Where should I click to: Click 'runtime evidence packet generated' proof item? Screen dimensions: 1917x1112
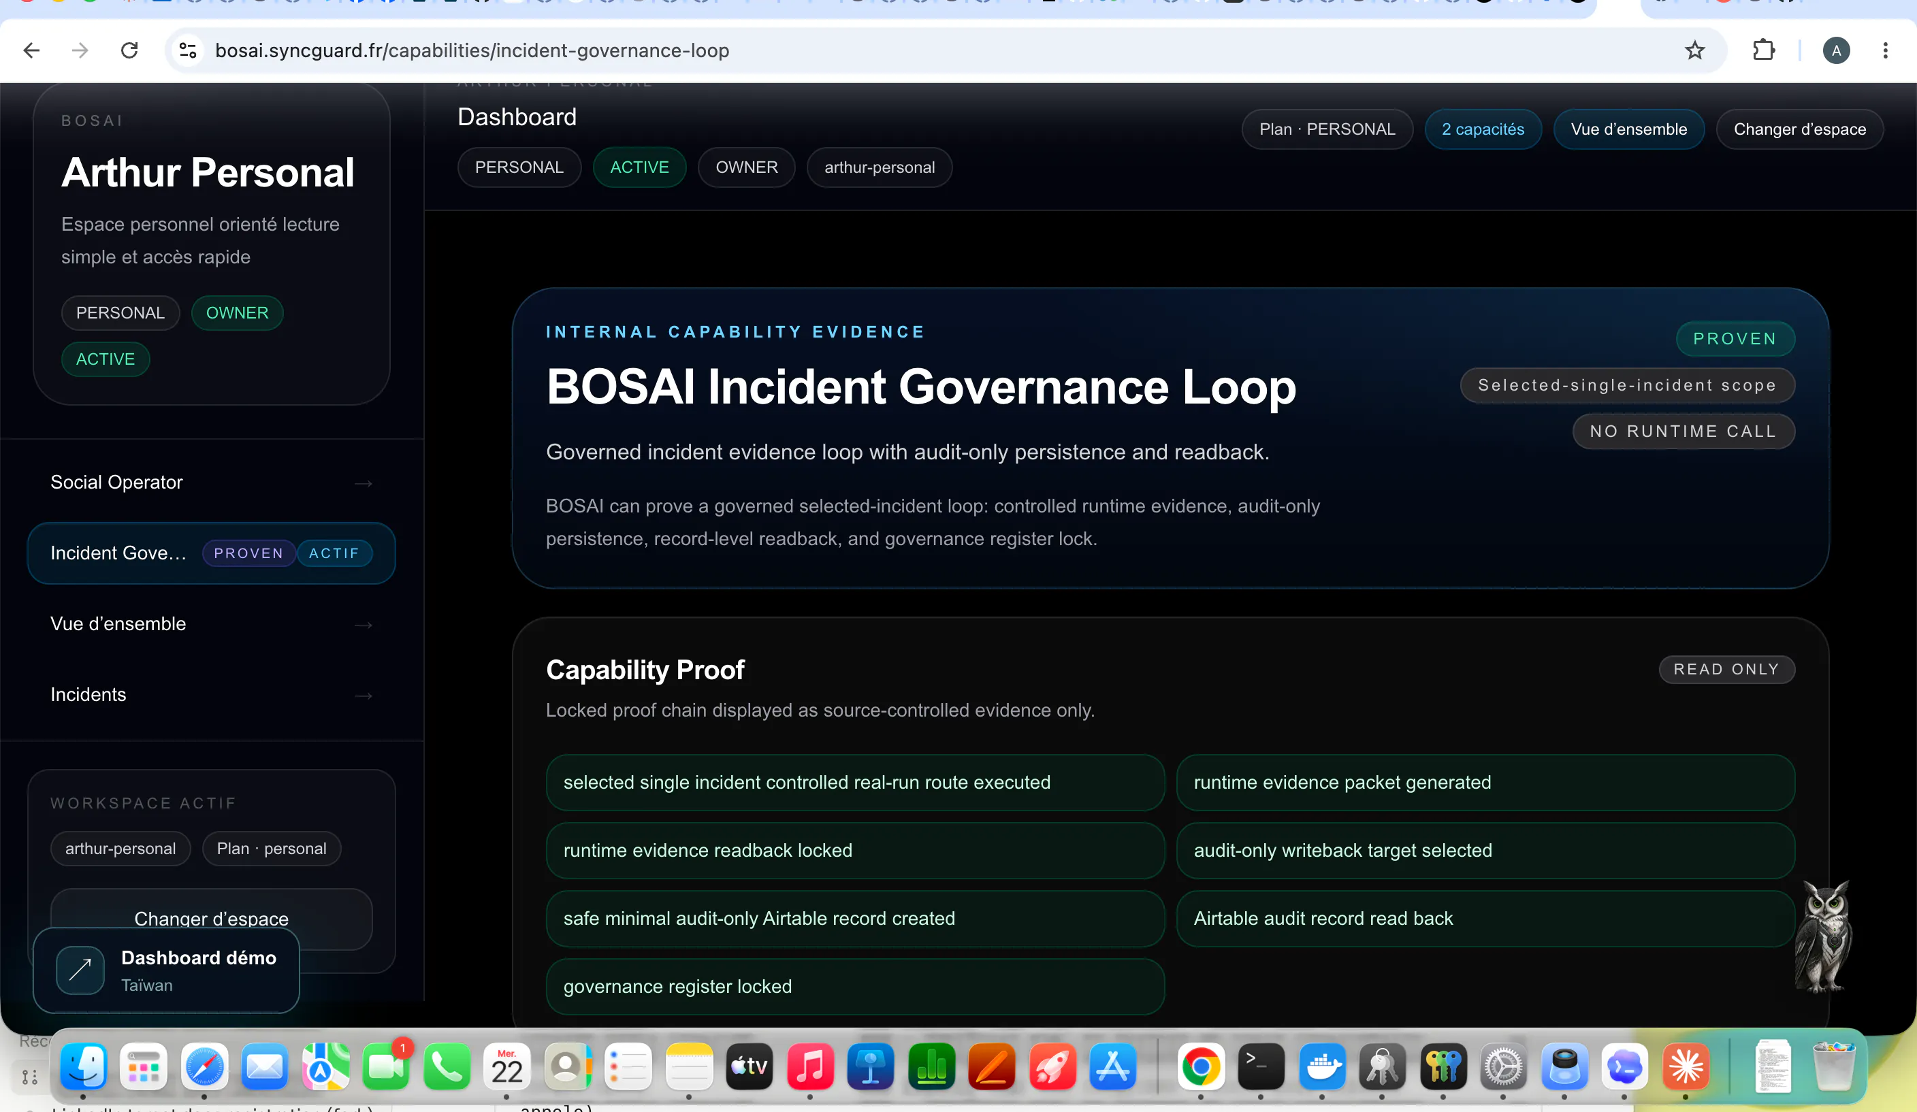click(x=1485, y=782)
